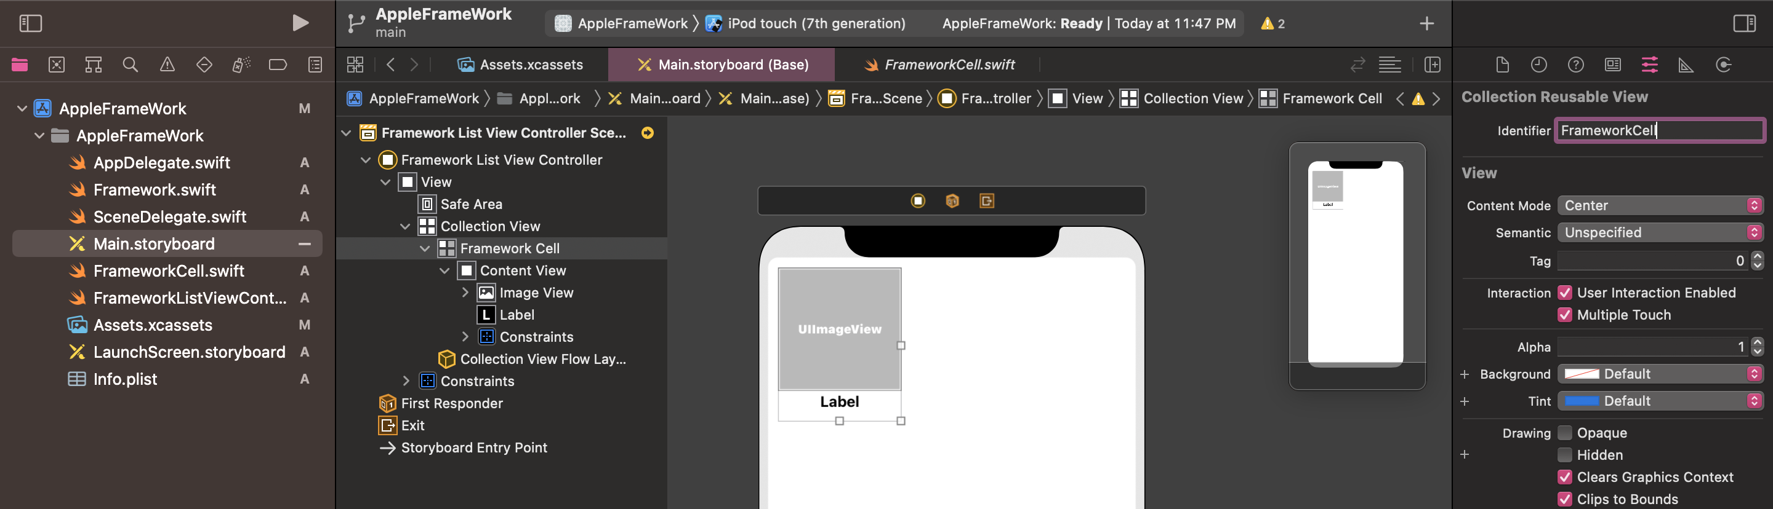Viewport: 1773px width, 509px height.
Task: Open the Source Control navigator
Action: pos(57,65)
